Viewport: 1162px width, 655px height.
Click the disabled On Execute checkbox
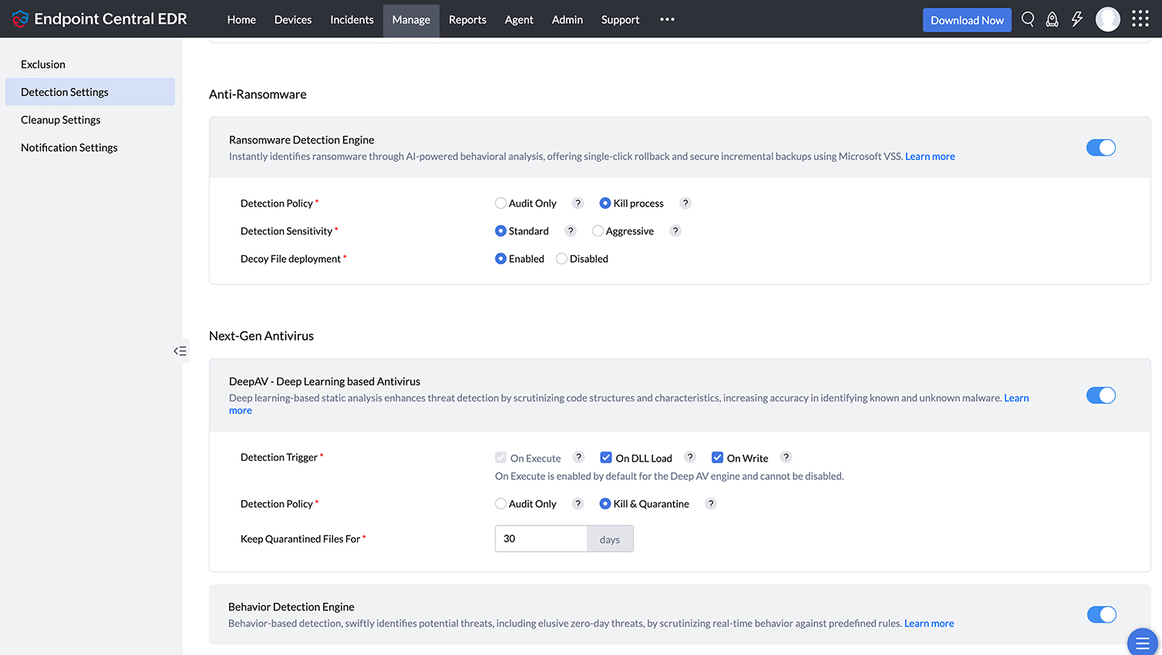[x=500, y=458]
